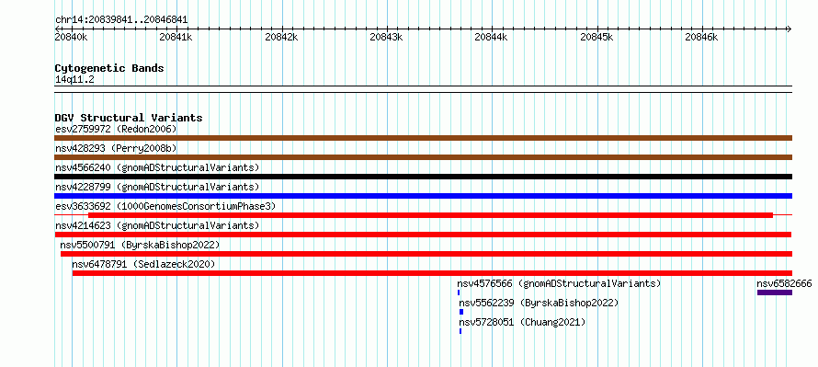
Task: Open esv3633692 1000GenomesConsortiumPhase3 label
Action: pos(165,206)
